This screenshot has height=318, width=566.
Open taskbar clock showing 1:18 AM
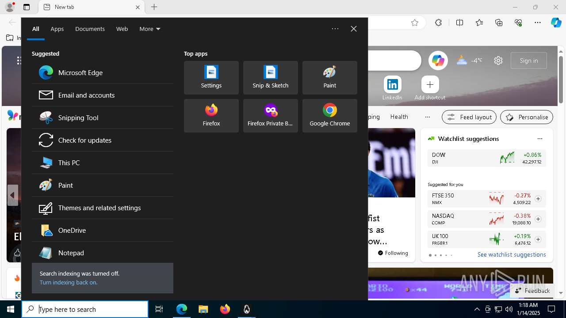[x=528, y=309]
